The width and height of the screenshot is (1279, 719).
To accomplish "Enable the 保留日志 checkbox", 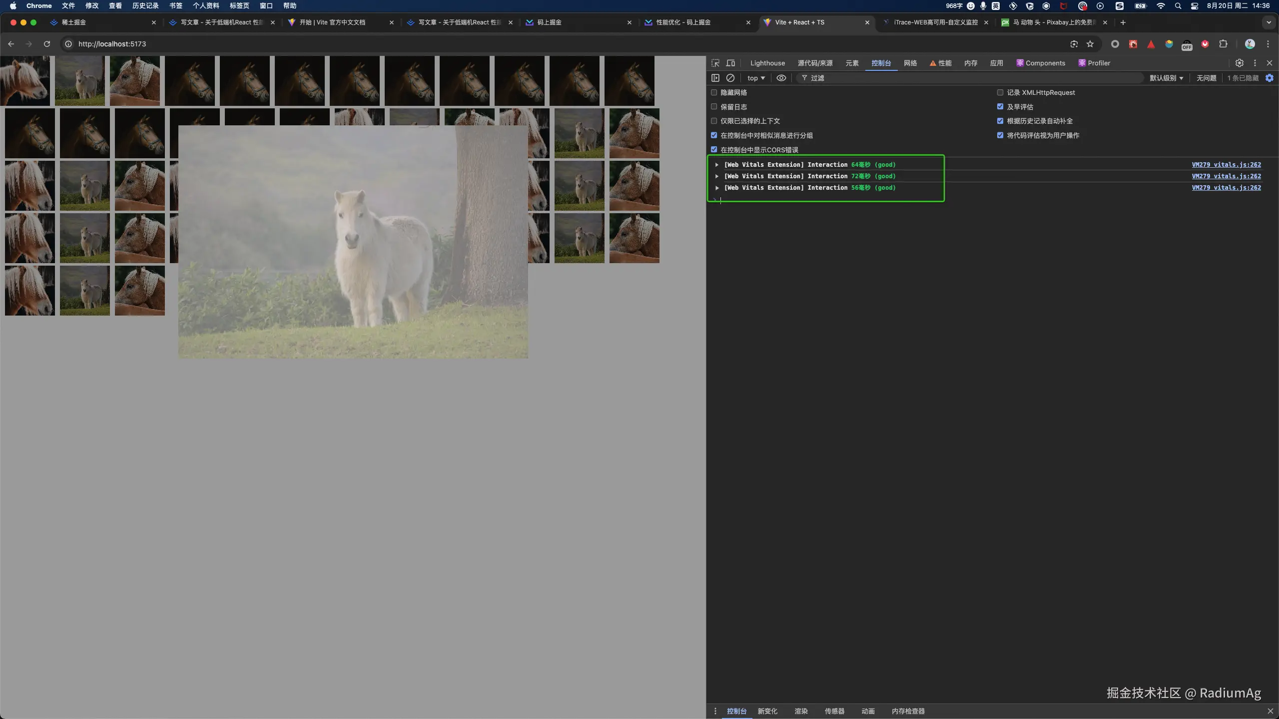I will pyautogui.click(x=714, y=107).
